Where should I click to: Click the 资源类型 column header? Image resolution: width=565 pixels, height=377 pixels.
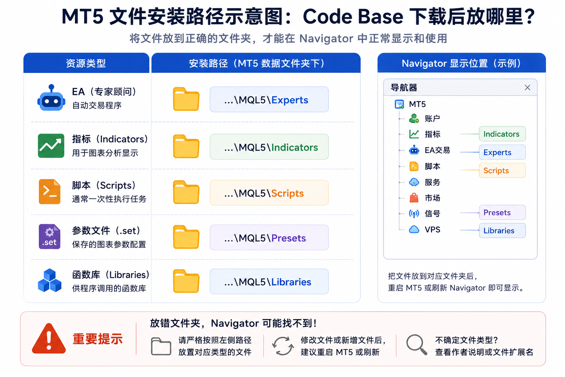pos(86,63)
